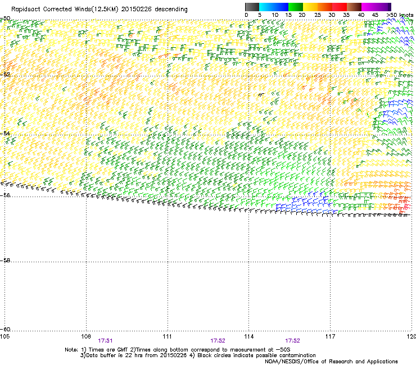Click the purple 17:51 time stamp
Image resolution: width=416 pixels, height=365 pixels.
(x=105, y=341)
